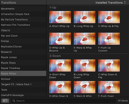Select the Objects category

tap(23, 30)
